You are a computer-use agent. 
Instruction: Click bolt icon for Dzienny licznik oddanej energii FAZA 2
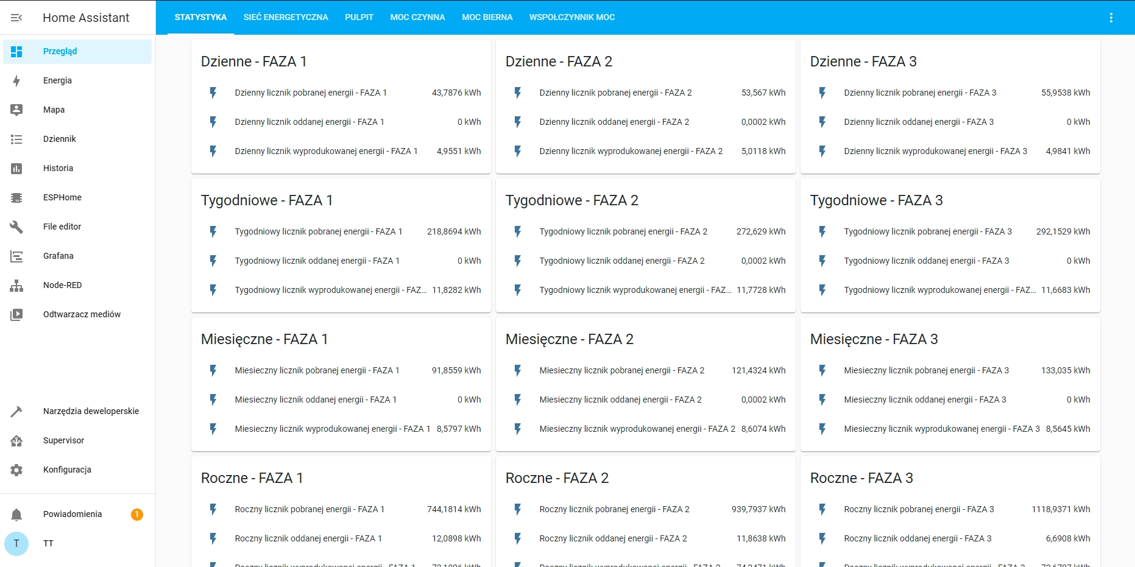point(518,122)
